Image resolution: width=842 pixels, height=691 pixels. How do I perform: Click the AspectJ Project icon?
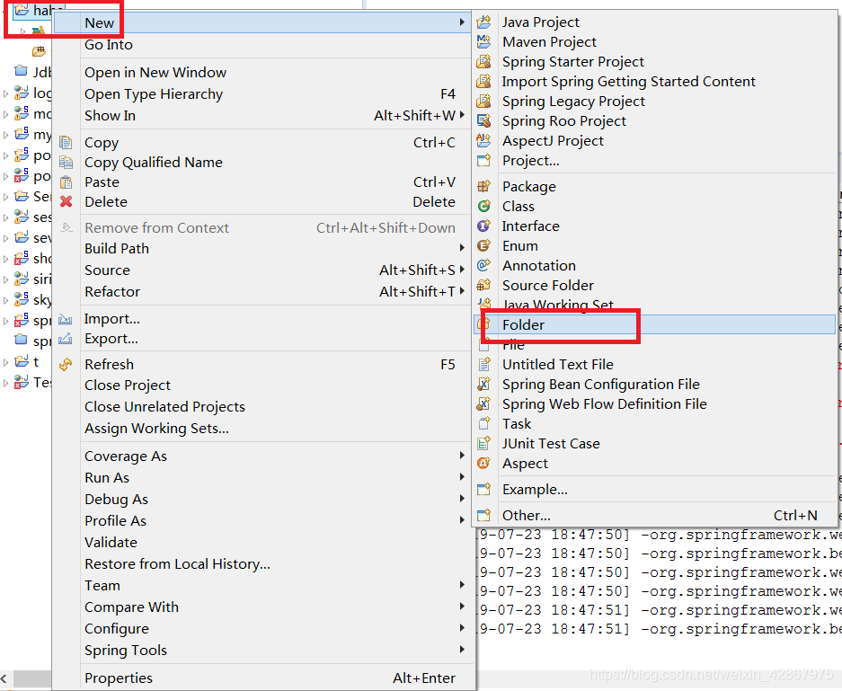click(x=483, y=141)
